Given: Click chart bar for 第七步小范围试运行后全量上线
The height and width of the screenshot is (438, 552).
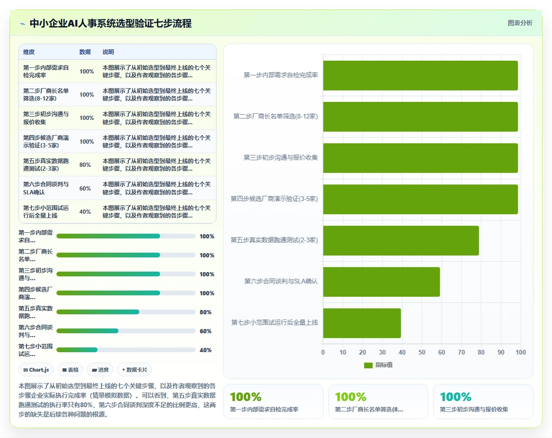Looking at the screenshot, I should point(362,323).
